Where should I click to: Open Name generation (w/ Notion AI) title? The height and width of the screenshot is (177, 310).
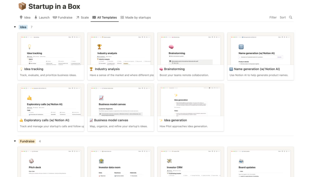pos(257,69)
